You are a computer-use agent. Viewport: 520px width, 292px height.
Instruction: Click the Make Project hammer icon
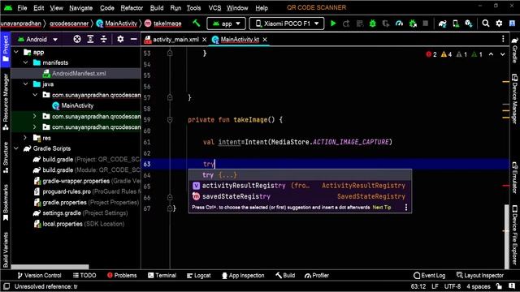(197, 24)
